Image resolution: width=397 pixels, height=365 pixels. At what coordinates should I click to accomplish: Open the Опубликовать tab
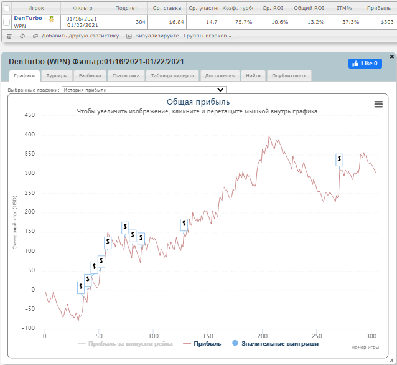pyautogui.click(x=289, y=76)
